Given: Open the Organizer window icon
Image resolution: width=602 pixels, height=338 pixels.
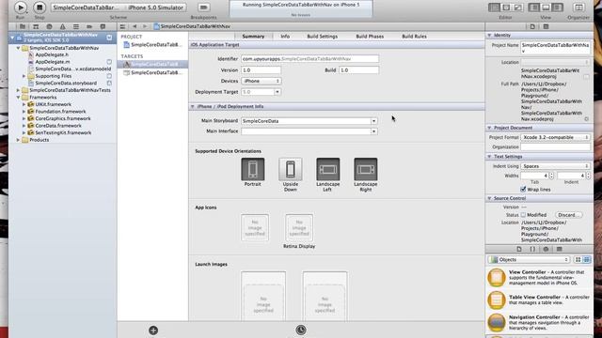Looking at the screenshot, I should [578, 8].
